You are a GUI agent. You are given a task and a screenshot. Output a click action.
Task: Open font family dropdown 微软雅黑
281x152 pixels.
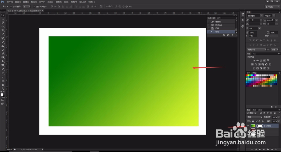click(x=261, y=16)
